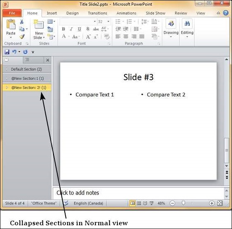This screenshot has height=229, width=232.
Task: Toggle Italic formatting
Action: tap(71, 29)
